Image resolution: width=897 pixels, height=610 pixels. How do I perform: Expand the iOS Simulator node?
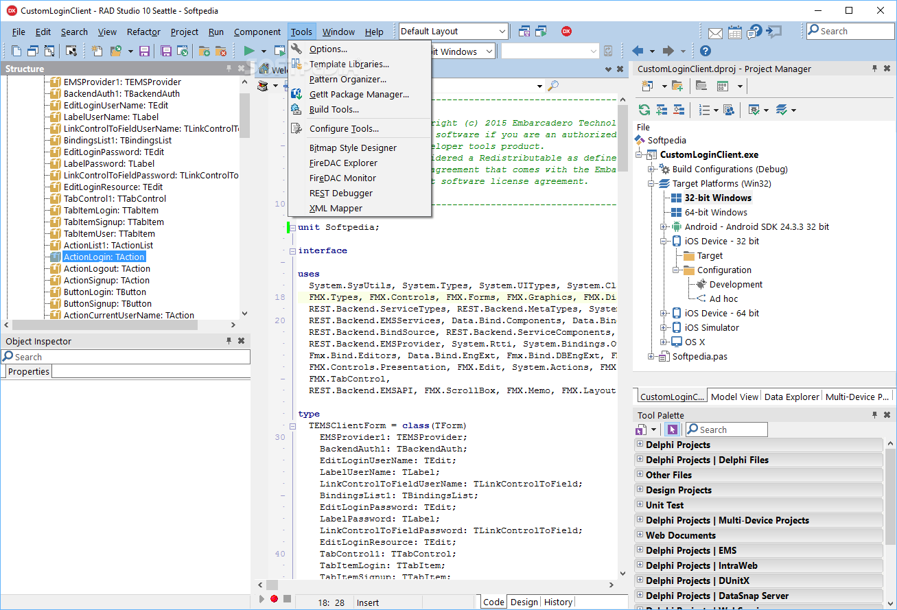(x=664, y=327)
